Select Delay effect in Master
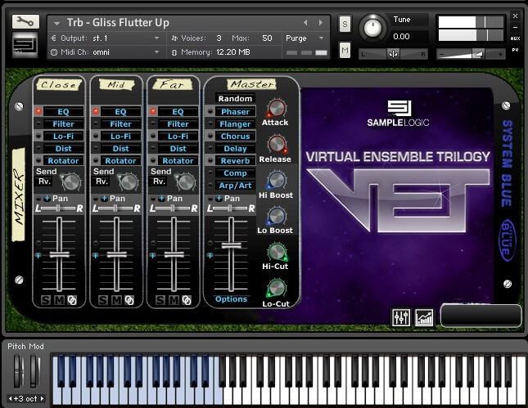Viewport: 528px width, 408px height. pyautogui.click(x=235, y=149)
